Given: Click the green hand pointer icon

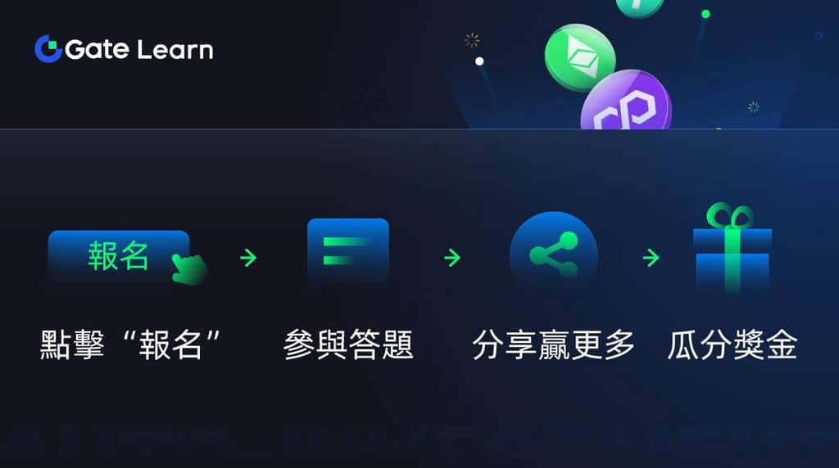Looking at the screenshot, I should click(189, 268).
